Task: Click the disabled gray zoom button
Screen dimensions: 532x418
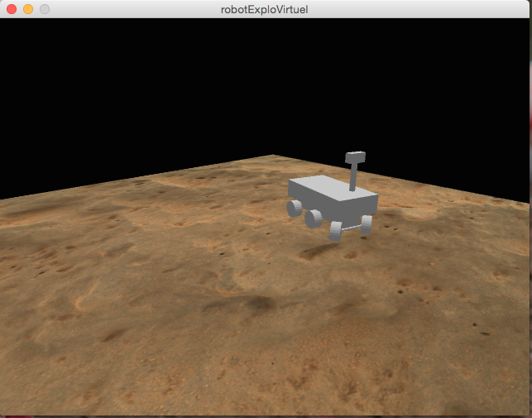Action: point(45,9)
